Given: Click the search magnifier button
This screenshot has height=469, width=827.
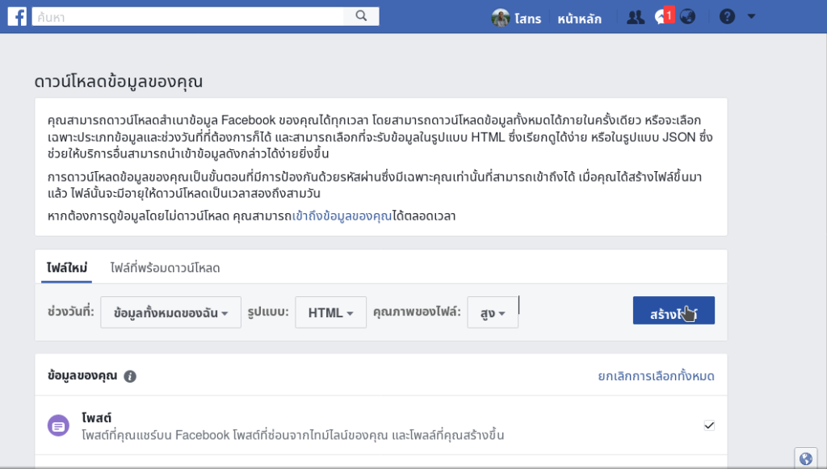Looking at the screenshot, I should pyautogui.click(x=361, y=16).
